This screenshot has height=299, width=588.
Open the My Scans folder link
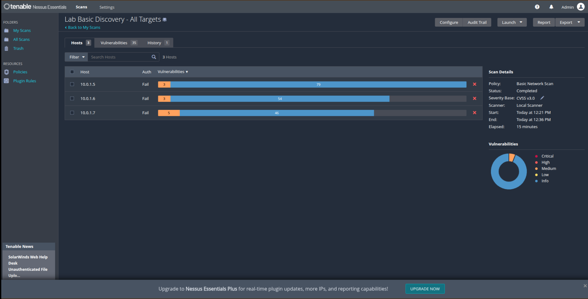coord(22,30)
